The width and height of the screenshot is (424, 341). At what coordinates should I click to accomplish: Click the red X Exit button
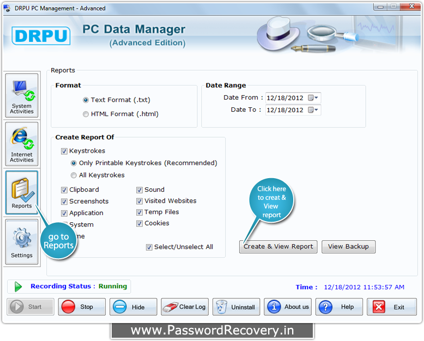click(x=391, y=307)
